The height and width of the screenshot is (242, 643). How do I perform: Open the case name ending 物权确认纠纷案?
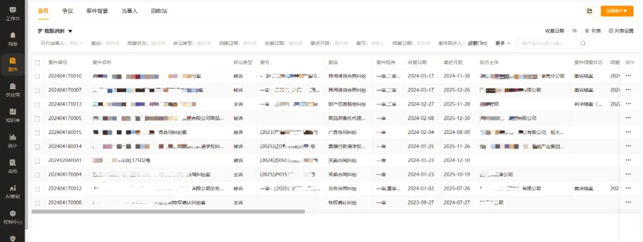click(x=148, y=203)
